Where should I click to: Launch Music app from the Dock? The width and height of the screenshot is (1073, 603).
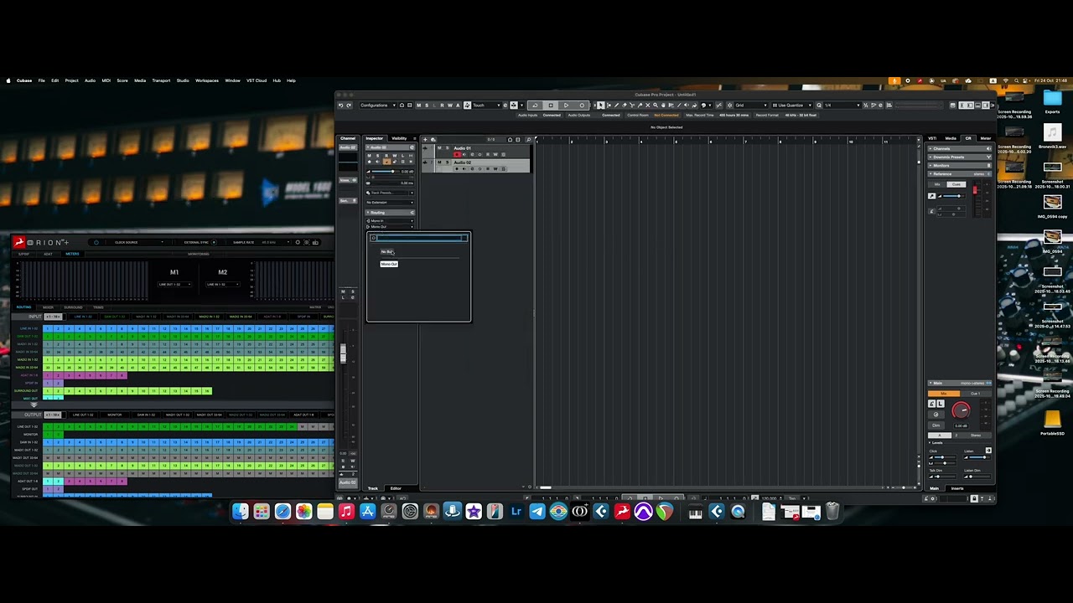(346, 512)
